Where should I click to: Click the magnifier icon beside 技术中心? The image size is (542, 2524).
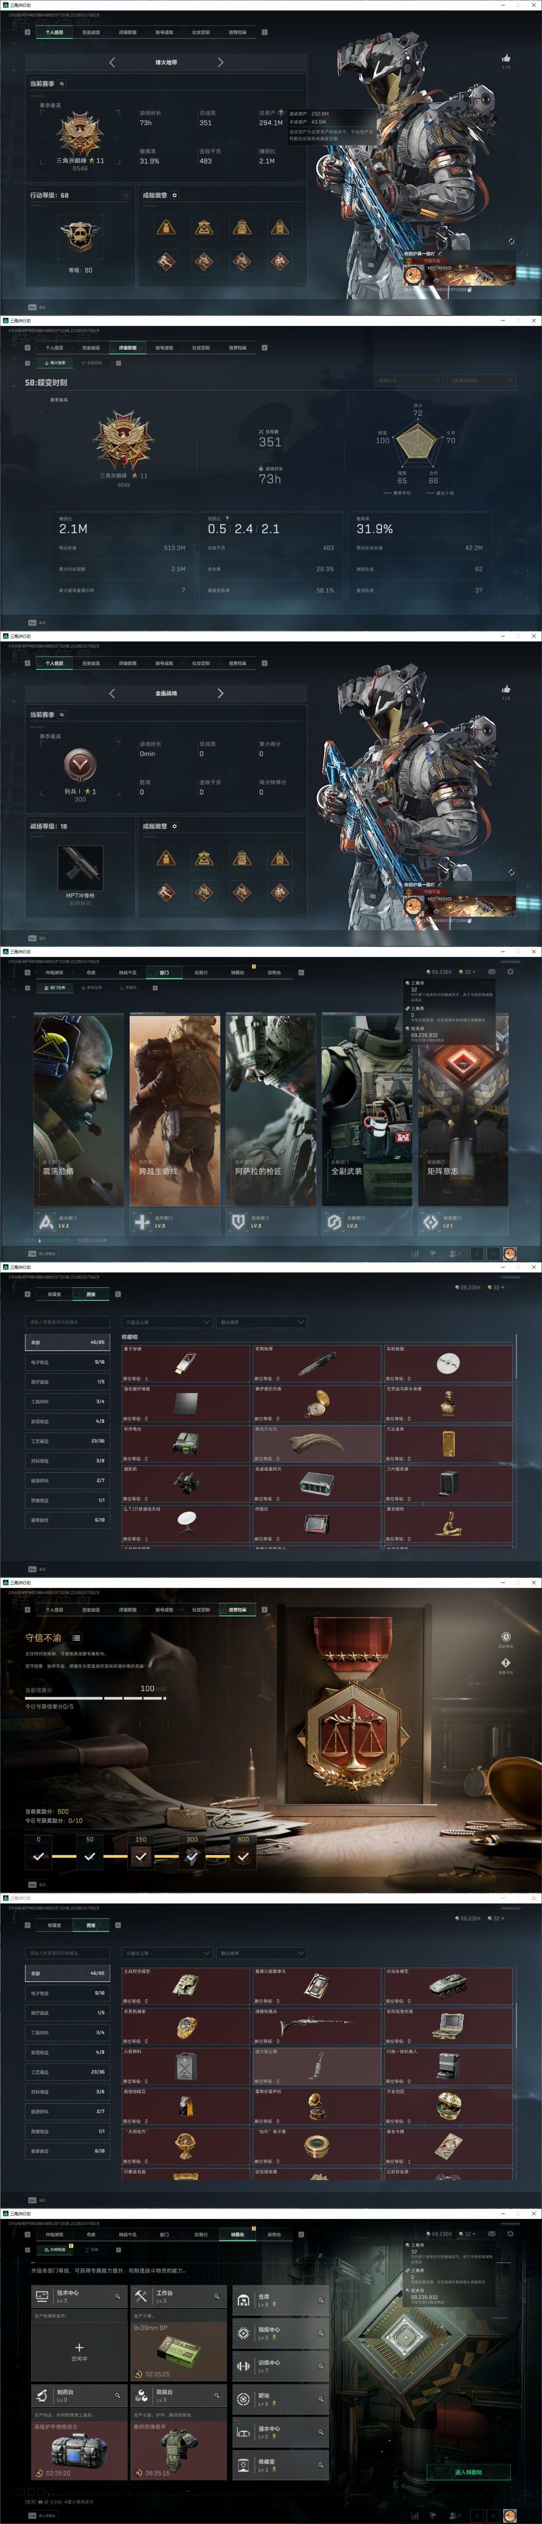pyautogui.click(x=117, y=2296)
